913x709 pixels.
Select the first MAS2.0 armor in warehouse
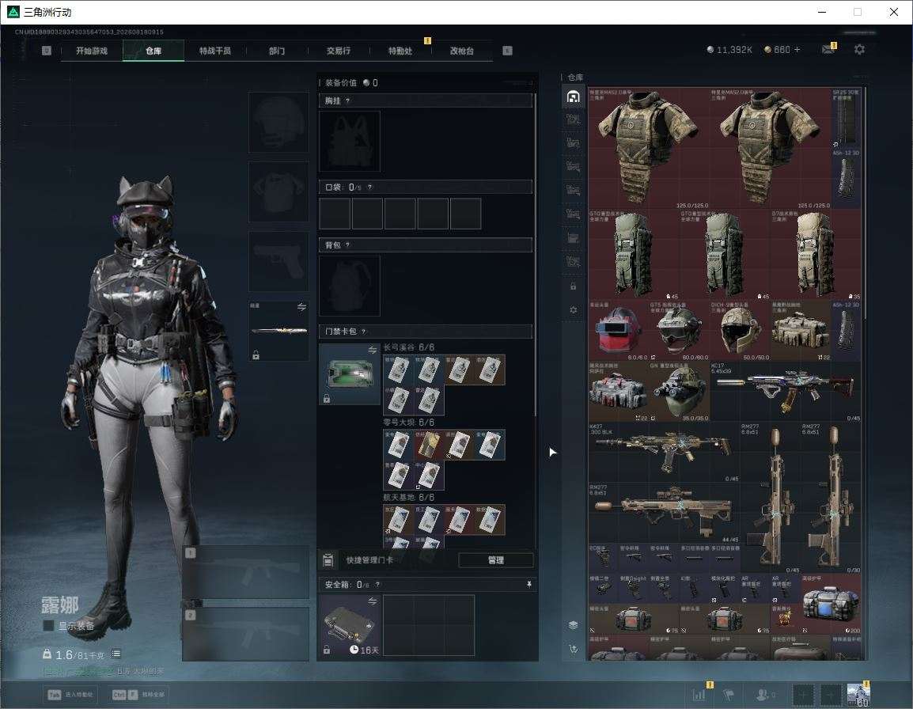[x=649, y=149]
